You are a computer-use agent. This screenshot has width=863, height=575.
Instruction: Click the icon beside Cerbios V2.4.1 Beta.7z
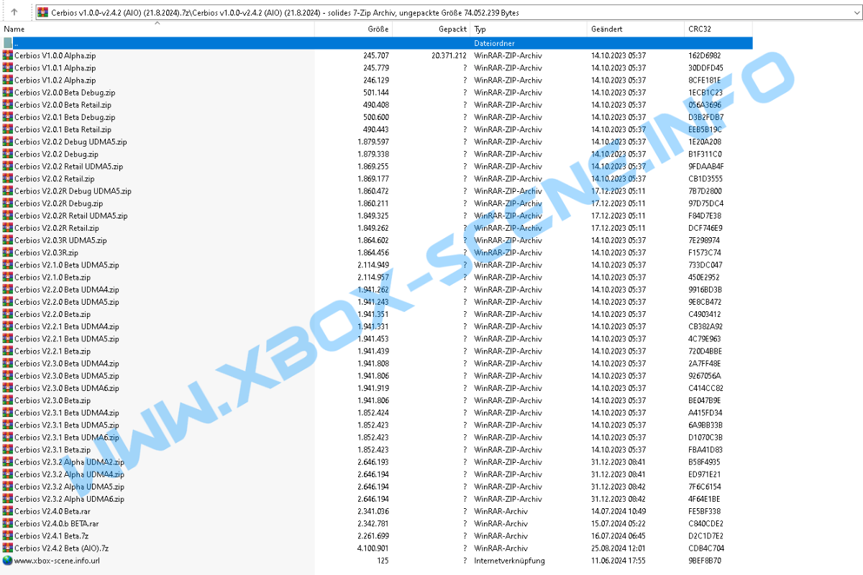coord(8,535)
